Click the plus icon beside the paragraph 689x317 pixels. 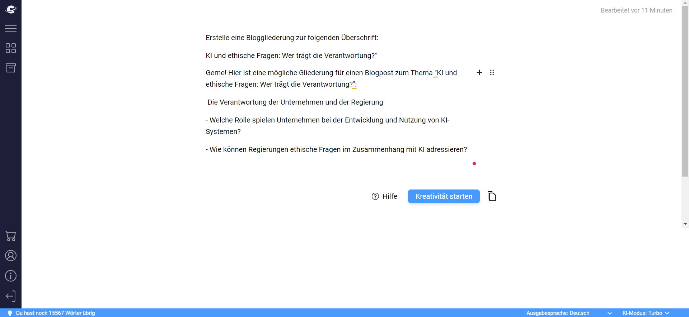tap(479, 73)
